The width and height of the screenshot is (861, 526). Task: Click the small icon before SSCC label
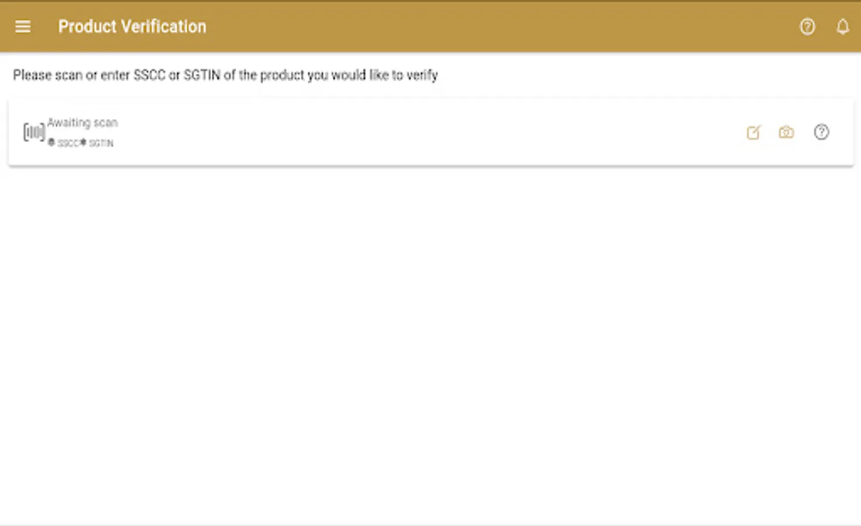[51, 142]
